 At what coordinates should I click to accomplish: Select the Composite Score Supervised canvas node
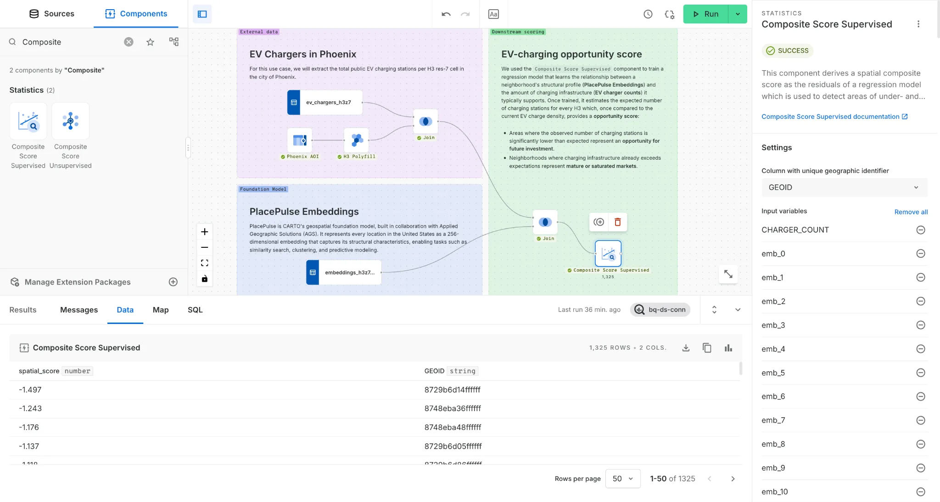click(608, 253)
